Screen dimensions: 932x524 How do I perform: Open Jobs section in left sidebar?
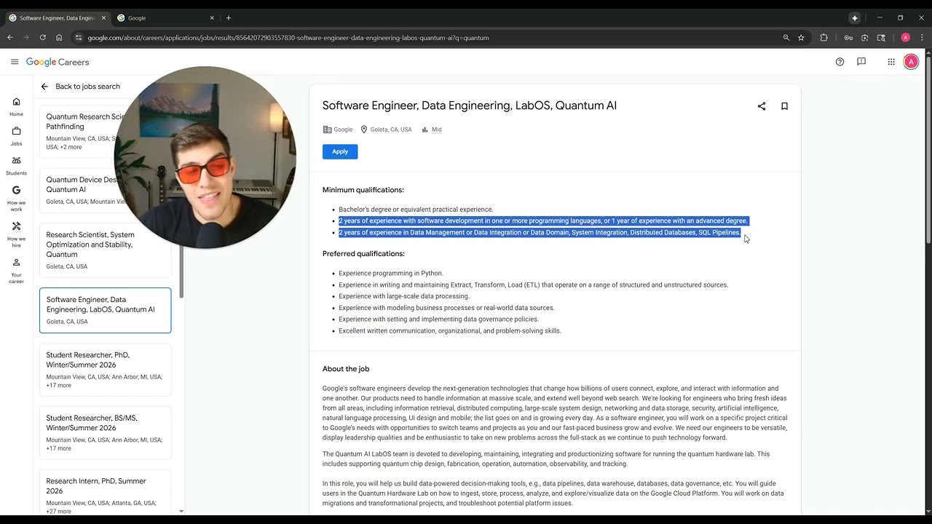[x=16, y=136]
